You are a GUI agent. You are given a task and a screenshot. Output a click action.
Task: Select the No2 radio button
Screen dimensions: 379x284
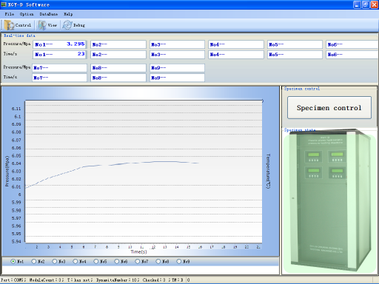click(34, 261)
